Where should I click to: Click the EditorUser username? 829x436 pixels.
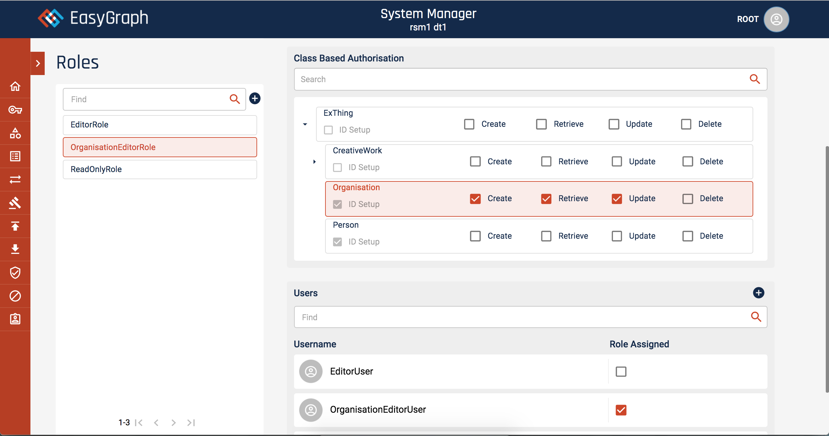(x=351, y=371)
